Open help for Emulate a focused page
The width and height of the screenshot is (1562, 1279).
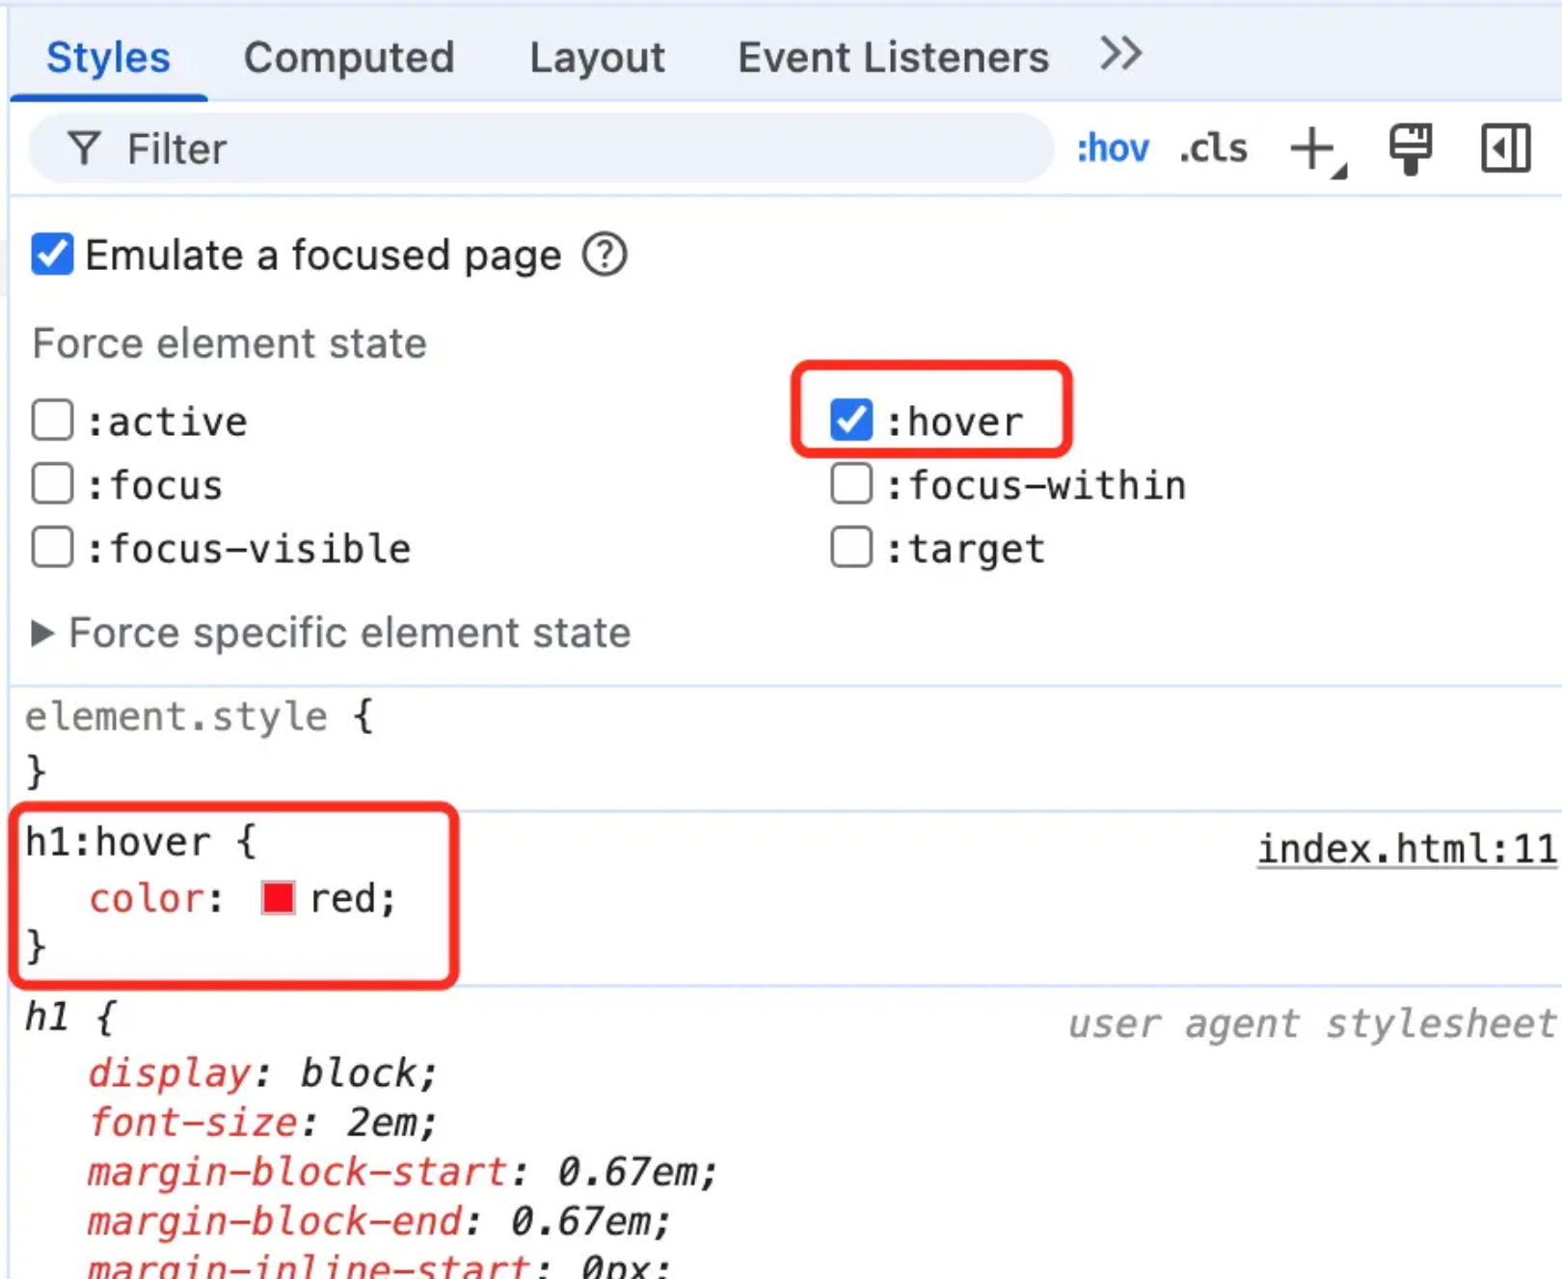point(605,255)
